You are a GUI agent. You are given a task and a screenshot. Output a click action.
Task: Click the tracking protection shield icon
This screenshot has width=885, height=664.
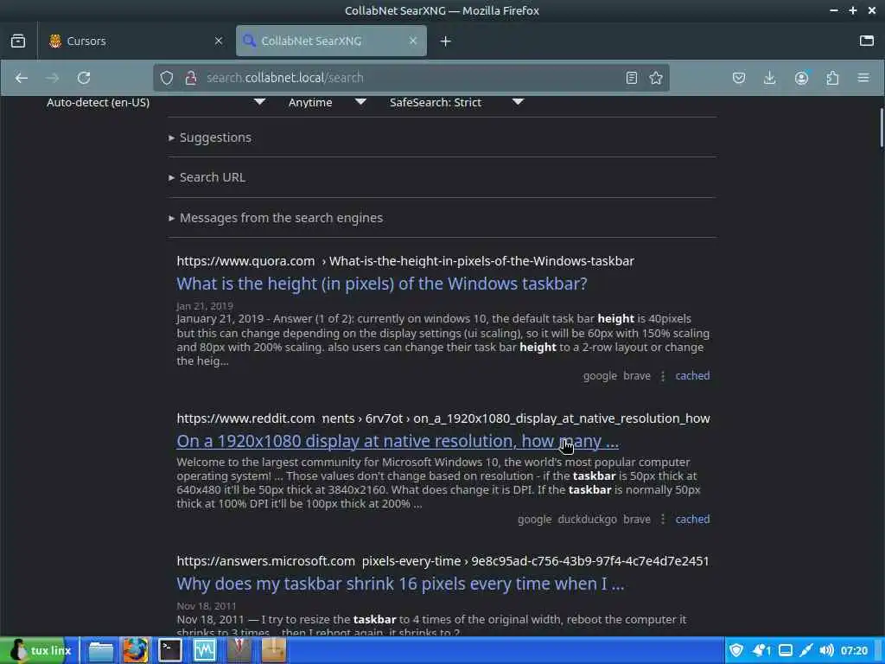[167, 78]
